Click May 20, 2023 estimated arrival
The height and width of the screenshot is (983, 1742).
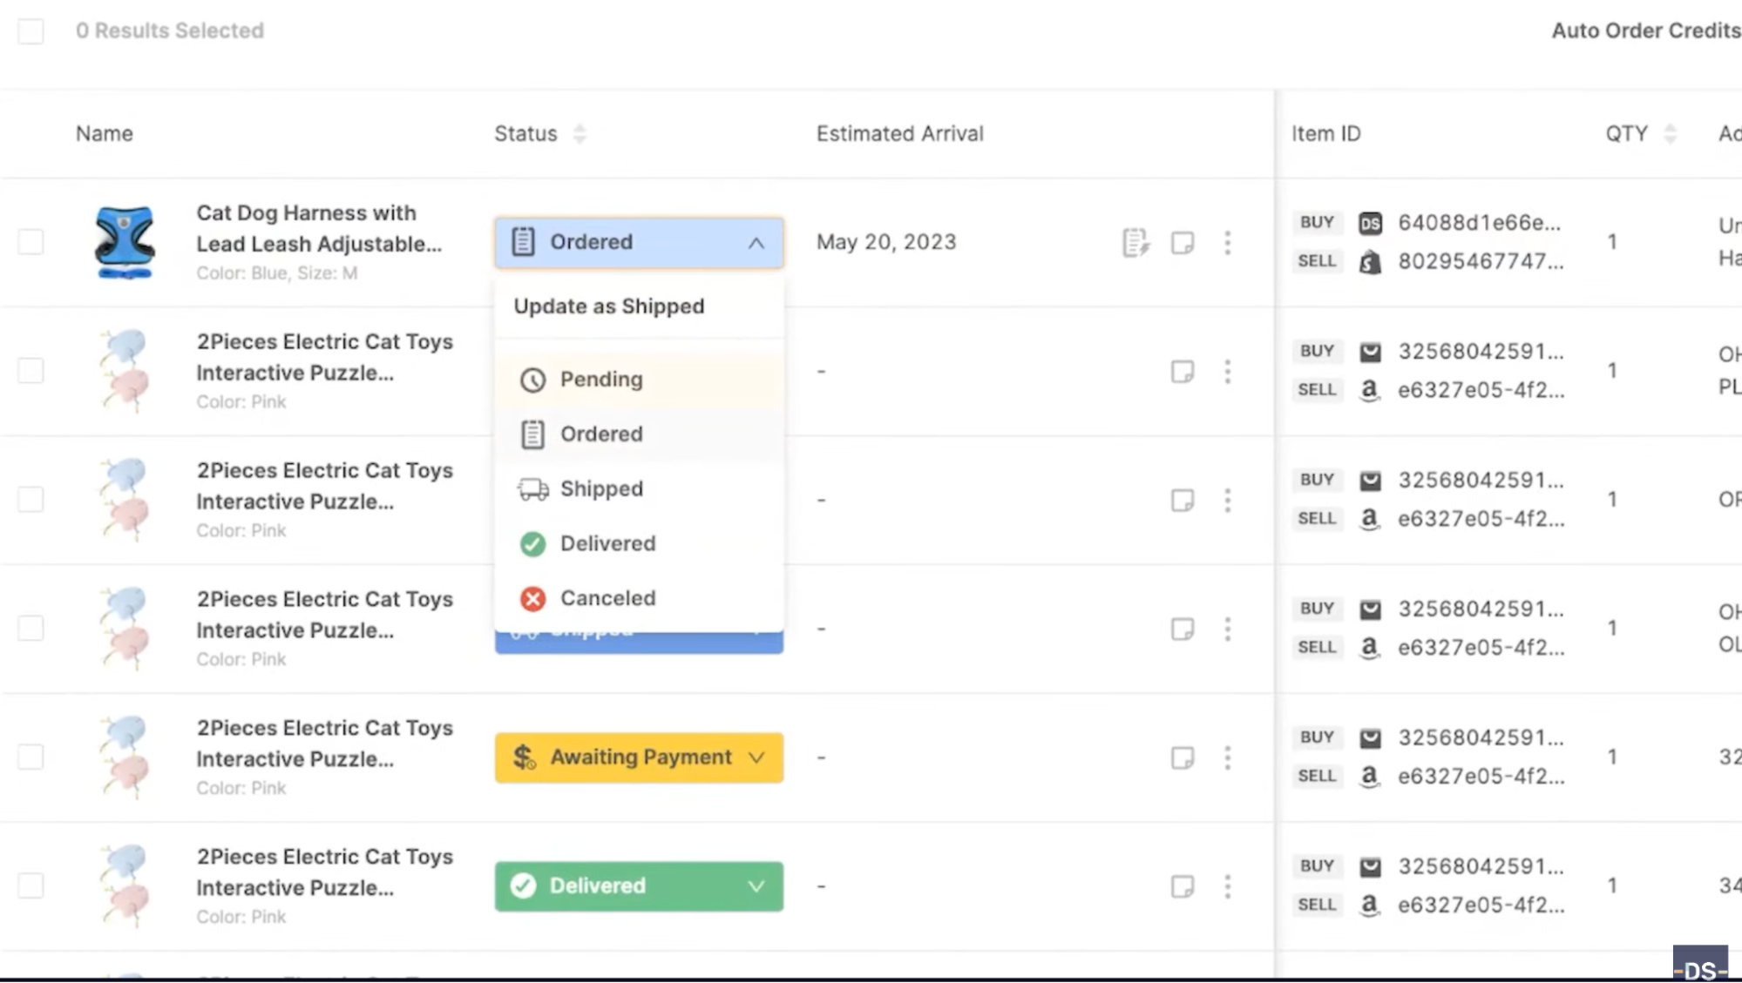pos(886,242)
